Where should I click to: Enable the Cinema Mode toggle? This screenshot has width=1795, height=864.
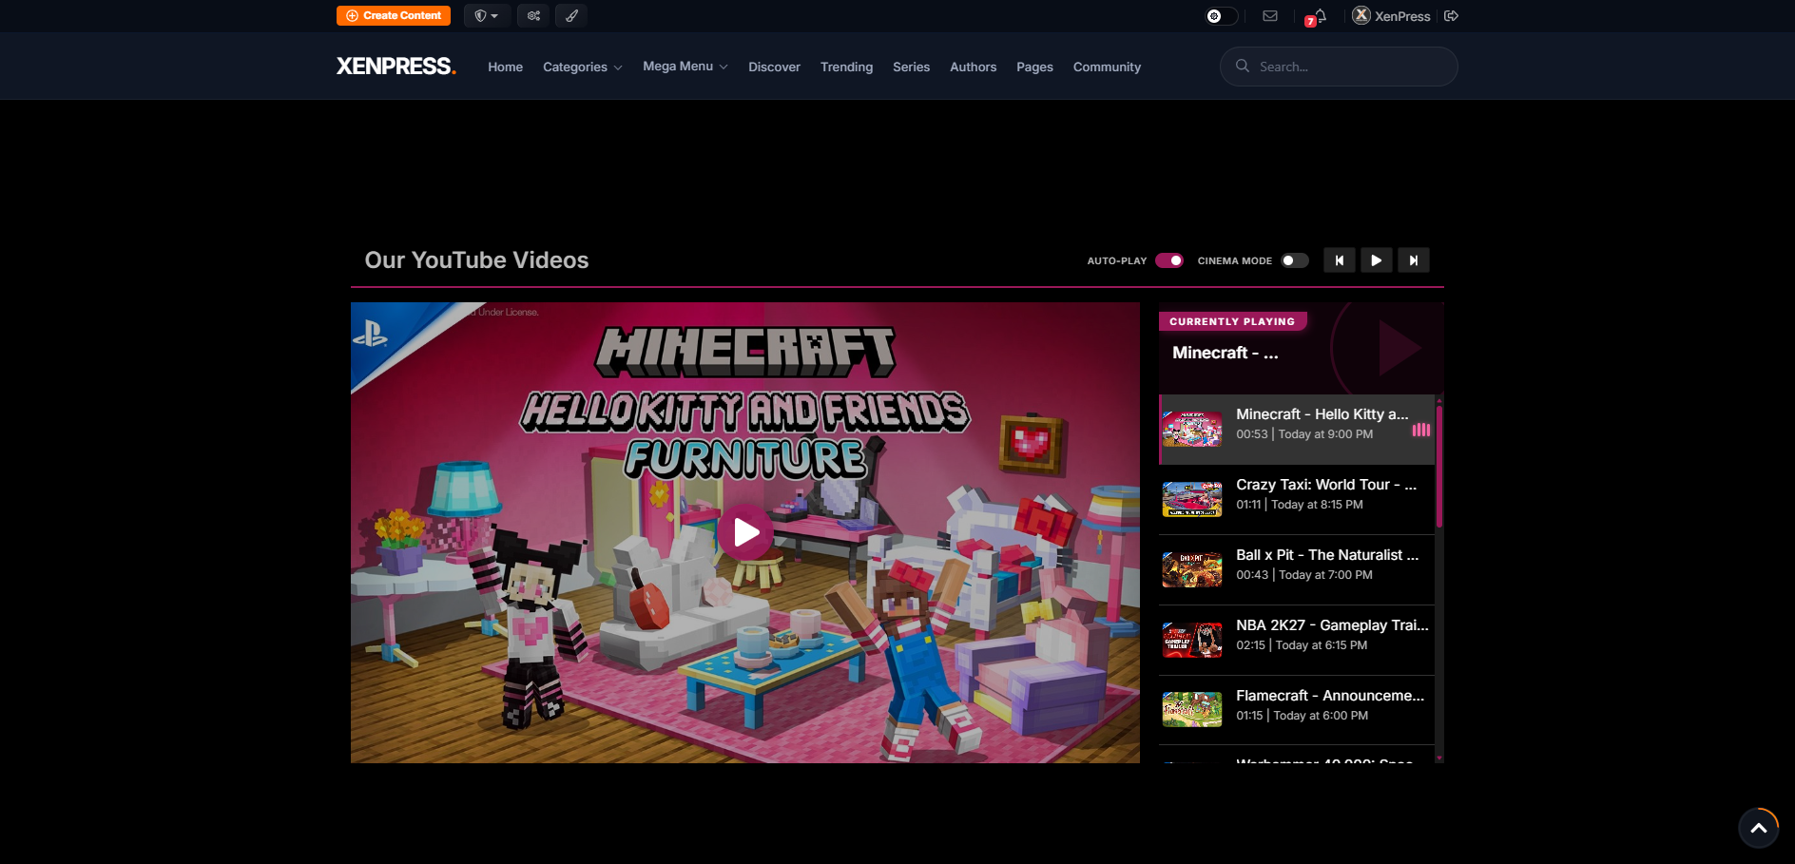pos(1294,260)
